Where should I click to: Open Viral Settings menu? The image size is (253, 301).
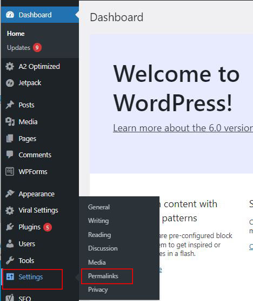pyautogui.click(x=38, y=210)
